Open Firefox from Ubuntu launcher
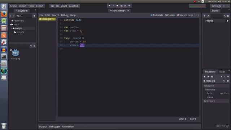 (4, 14)
